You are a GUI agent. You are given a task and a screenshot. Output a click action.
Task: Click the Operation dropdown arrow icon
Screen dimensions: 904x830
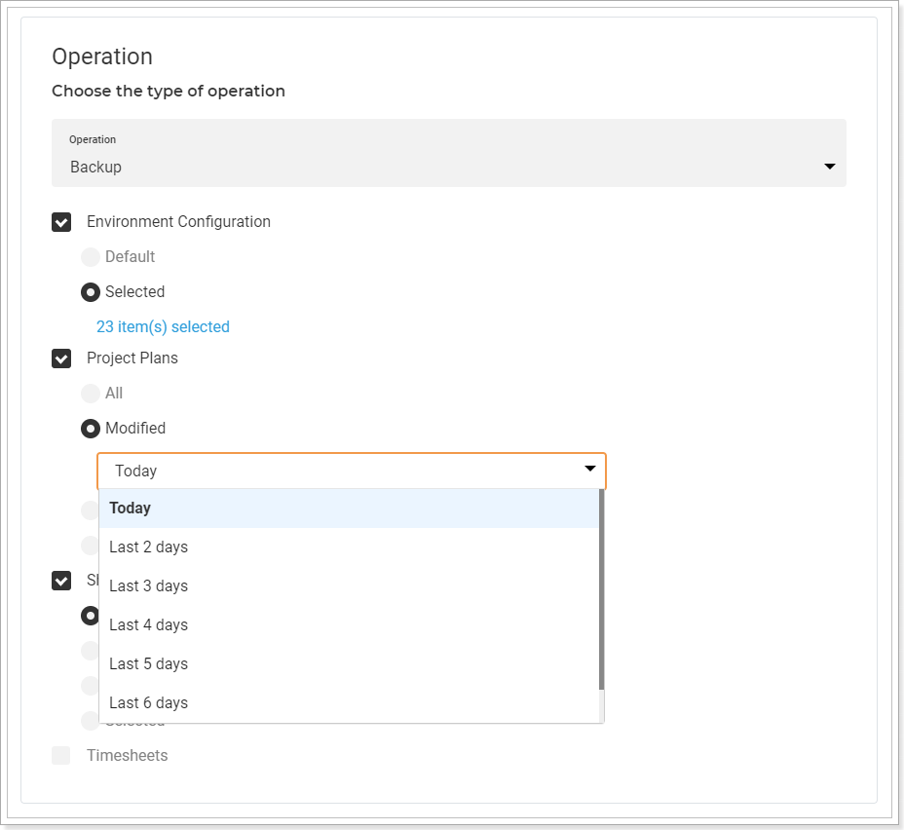click(x=830, y=167)
